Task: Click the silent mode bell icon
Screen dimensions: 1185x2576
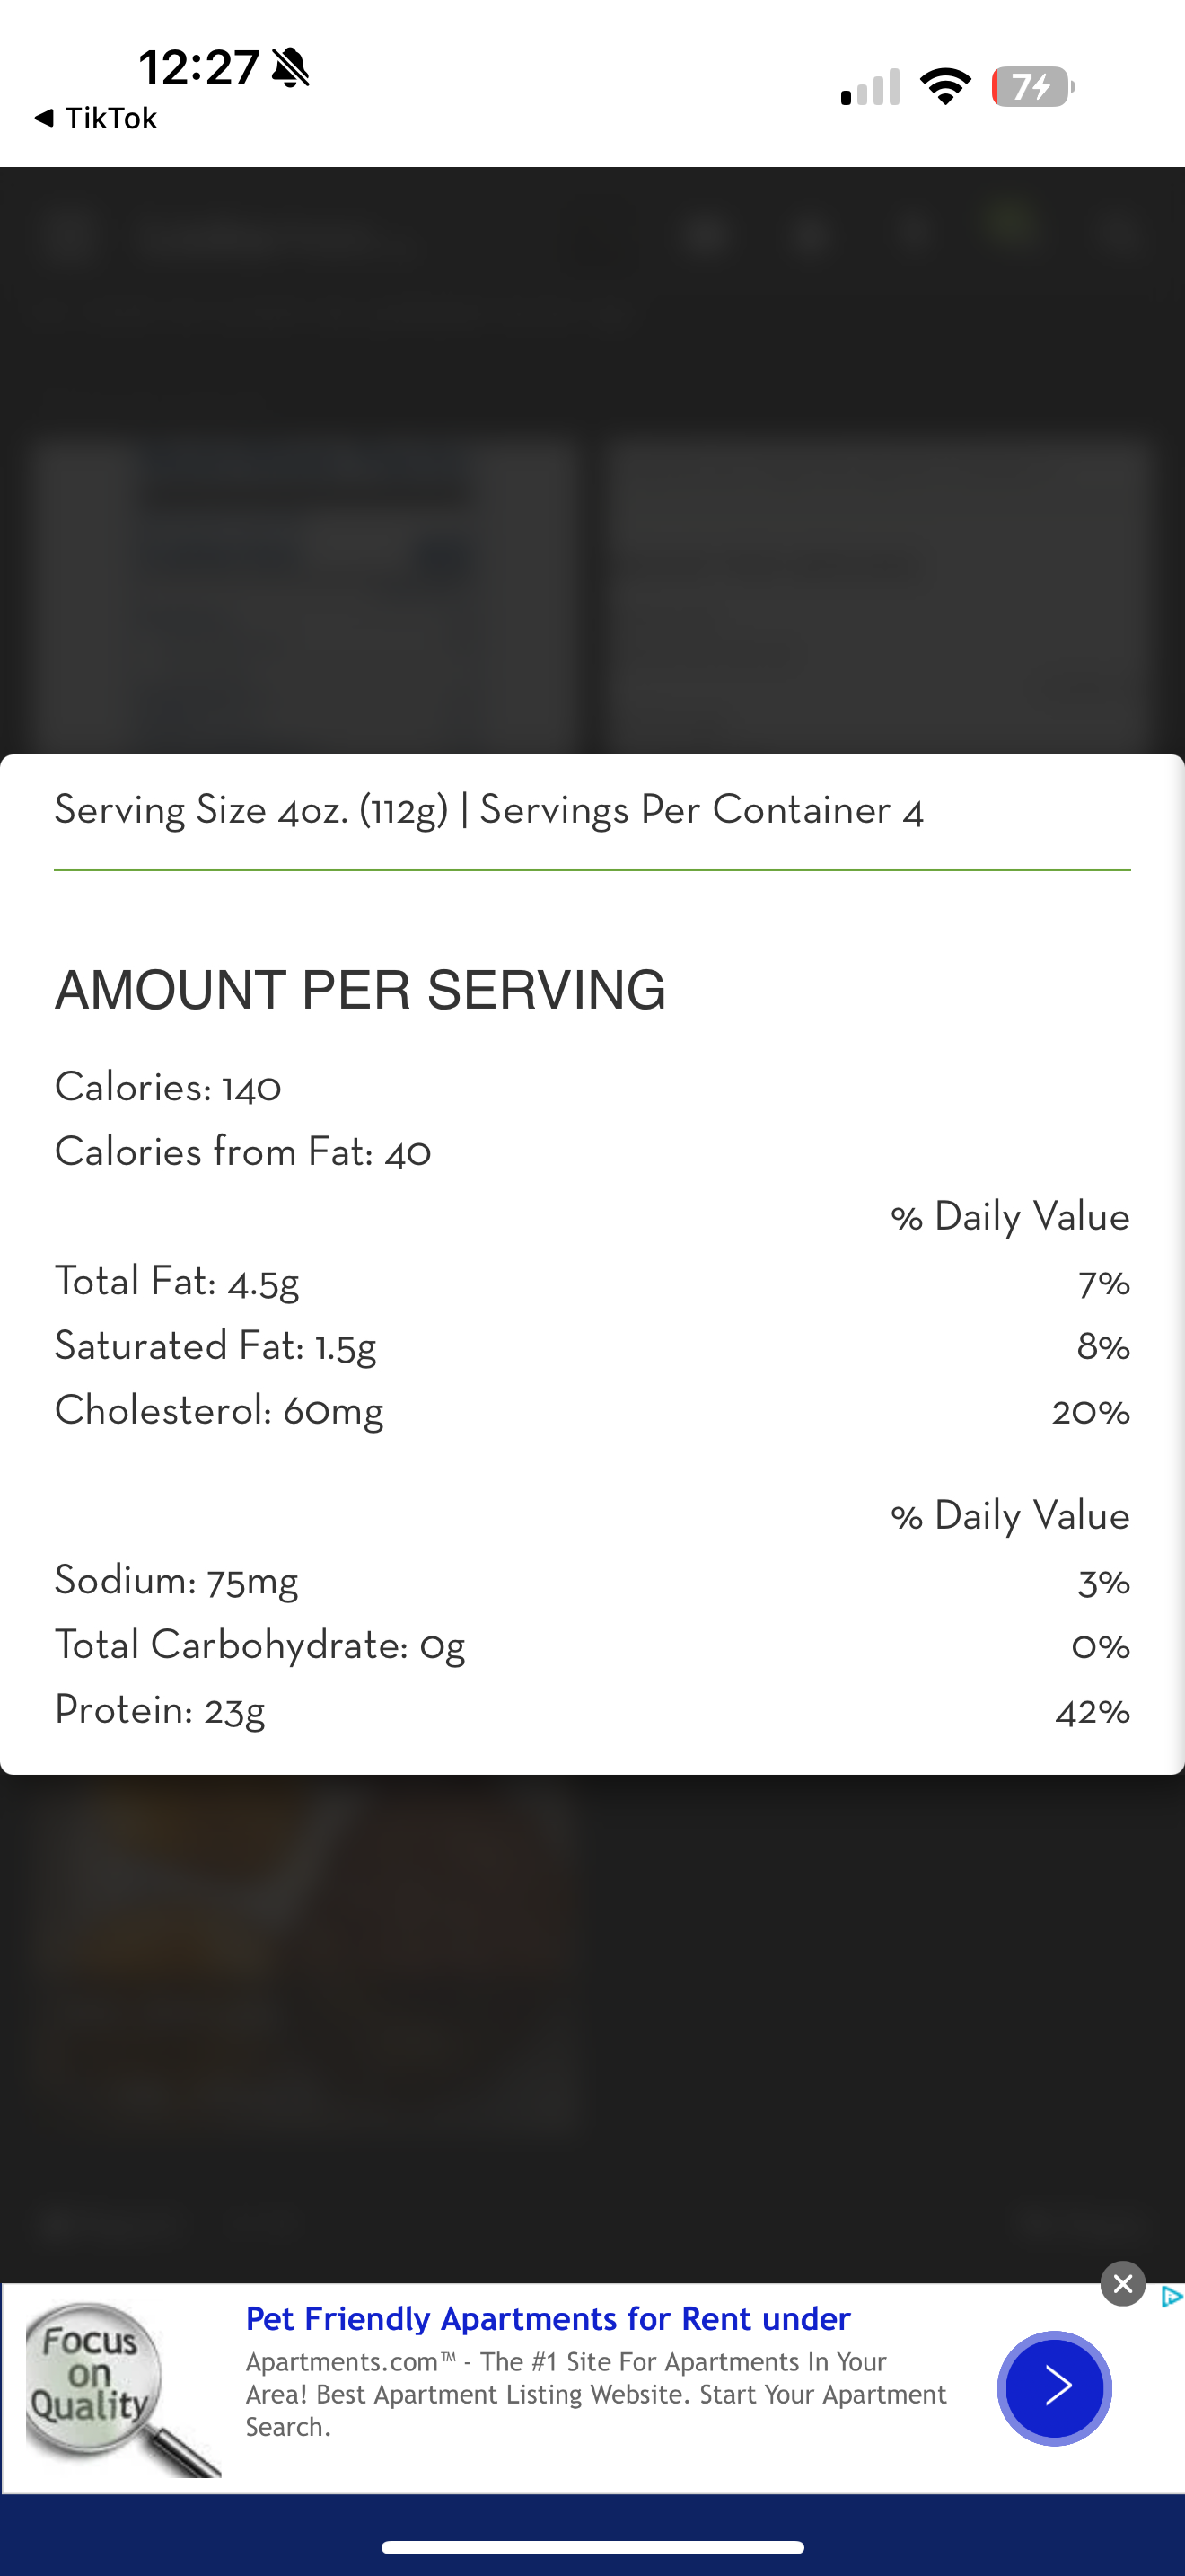Action: tap(290, 68)
